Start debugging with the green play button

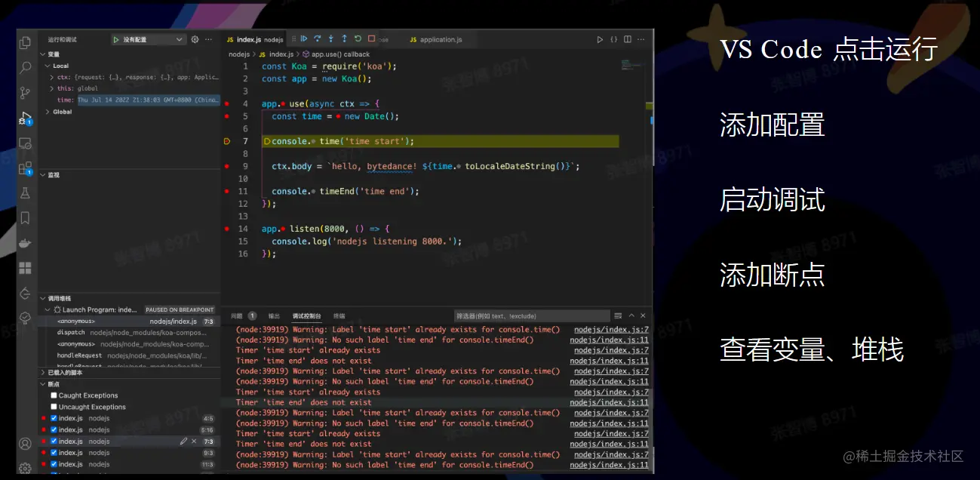(x=116, y=39)
